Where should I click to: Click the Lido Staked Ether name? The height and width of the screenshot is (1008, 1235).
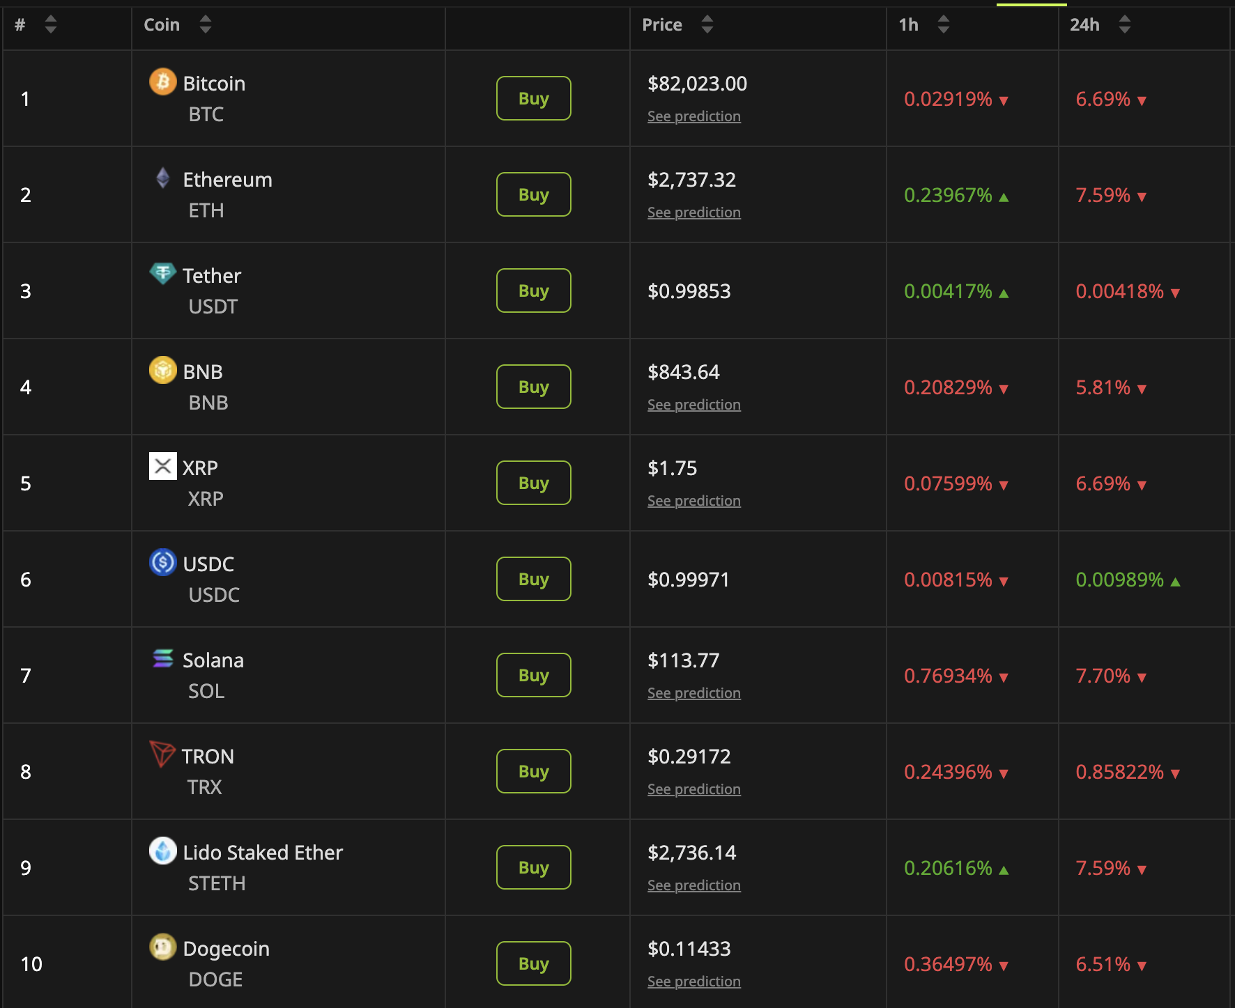pos(263,853)
